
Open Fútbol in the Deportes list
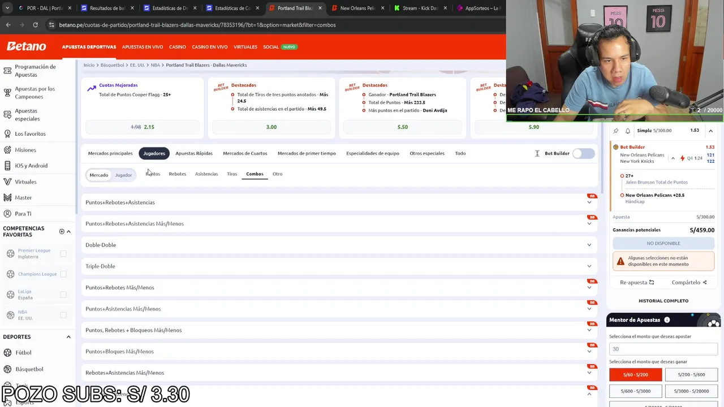pyautogui.click(x=23, y=353)
